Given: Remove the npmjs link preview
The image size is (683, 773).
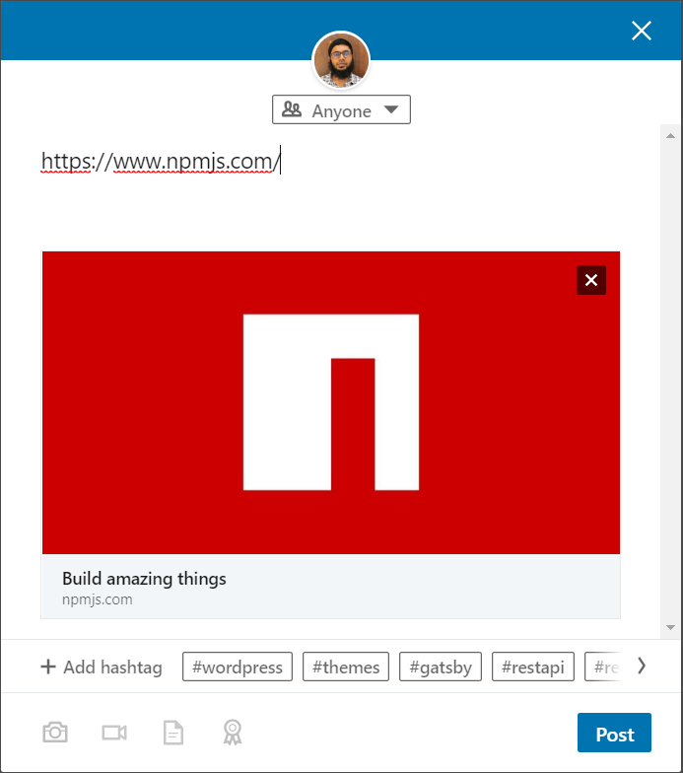Looking at the screenshot, I should point(591,280).
